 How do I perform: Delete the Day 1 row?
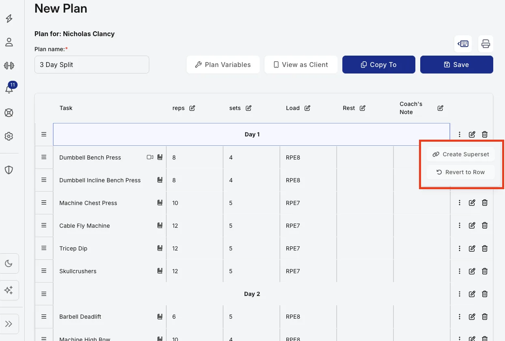[x=485, y=134]
